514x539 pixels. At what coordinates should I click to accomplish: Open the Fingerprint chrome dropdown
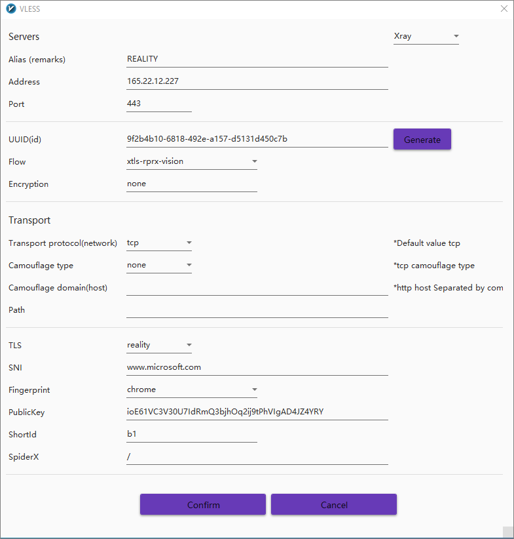(x=191, y=390)
